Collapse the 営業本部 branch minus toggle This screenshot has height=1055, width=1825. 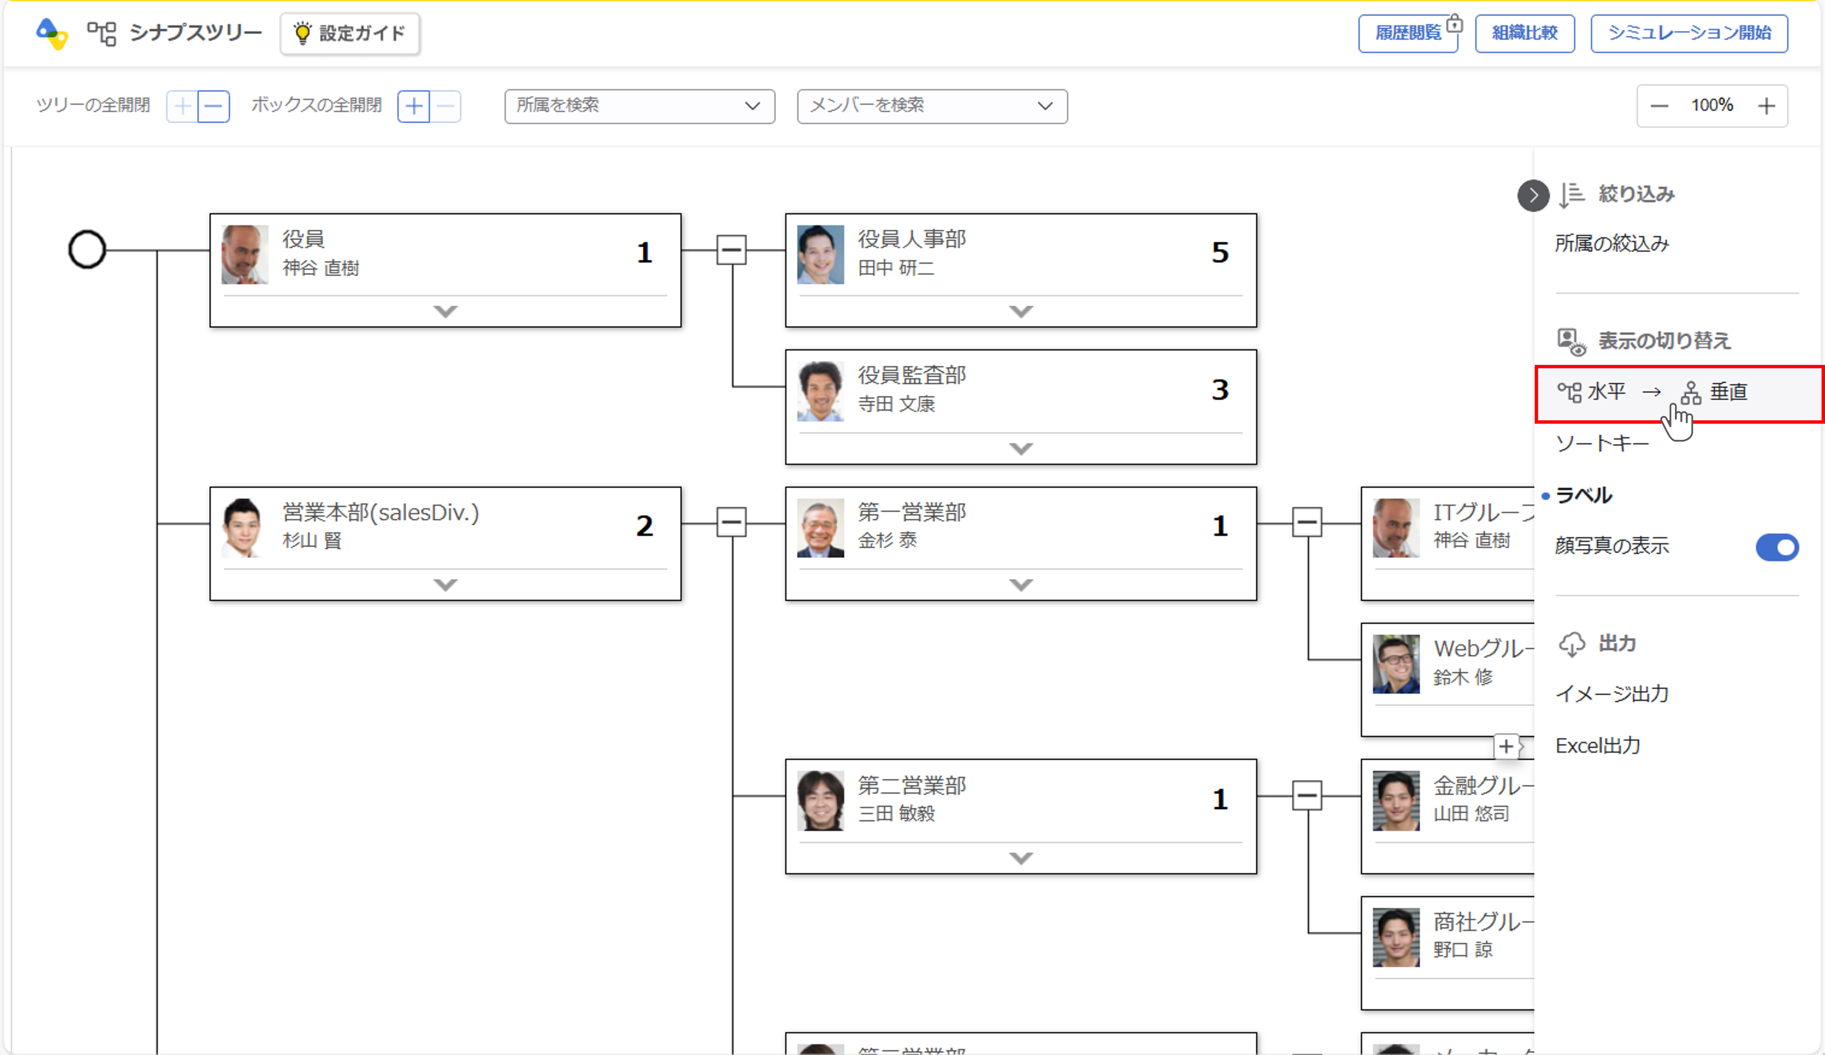(732, 522)
